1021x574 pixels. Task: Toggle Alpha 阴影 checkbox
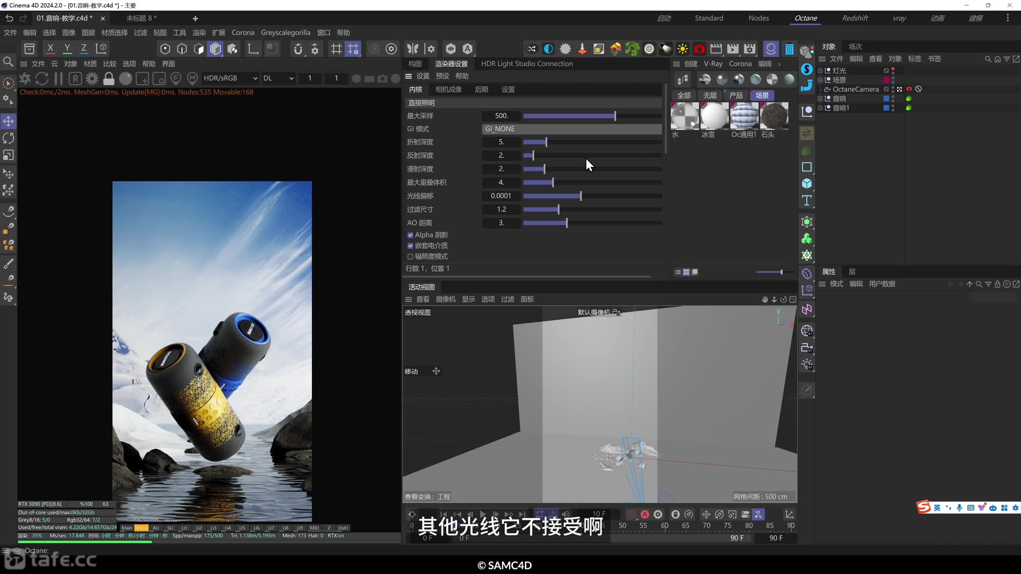(410, 235)
